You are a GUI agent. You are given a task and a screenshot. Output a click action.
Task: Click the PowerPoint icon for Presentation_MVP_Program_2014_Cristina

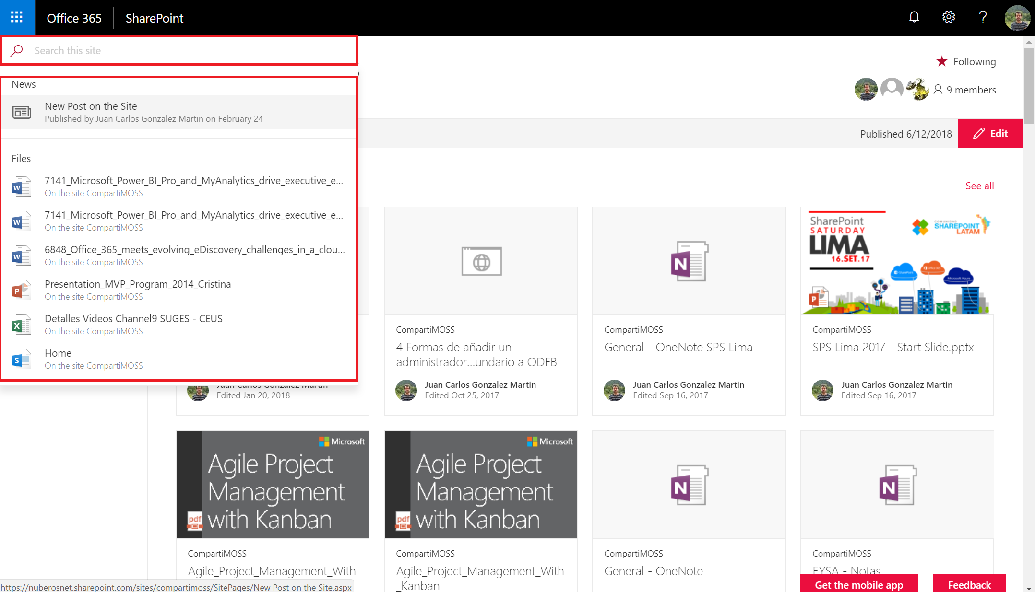pos(22,290)
